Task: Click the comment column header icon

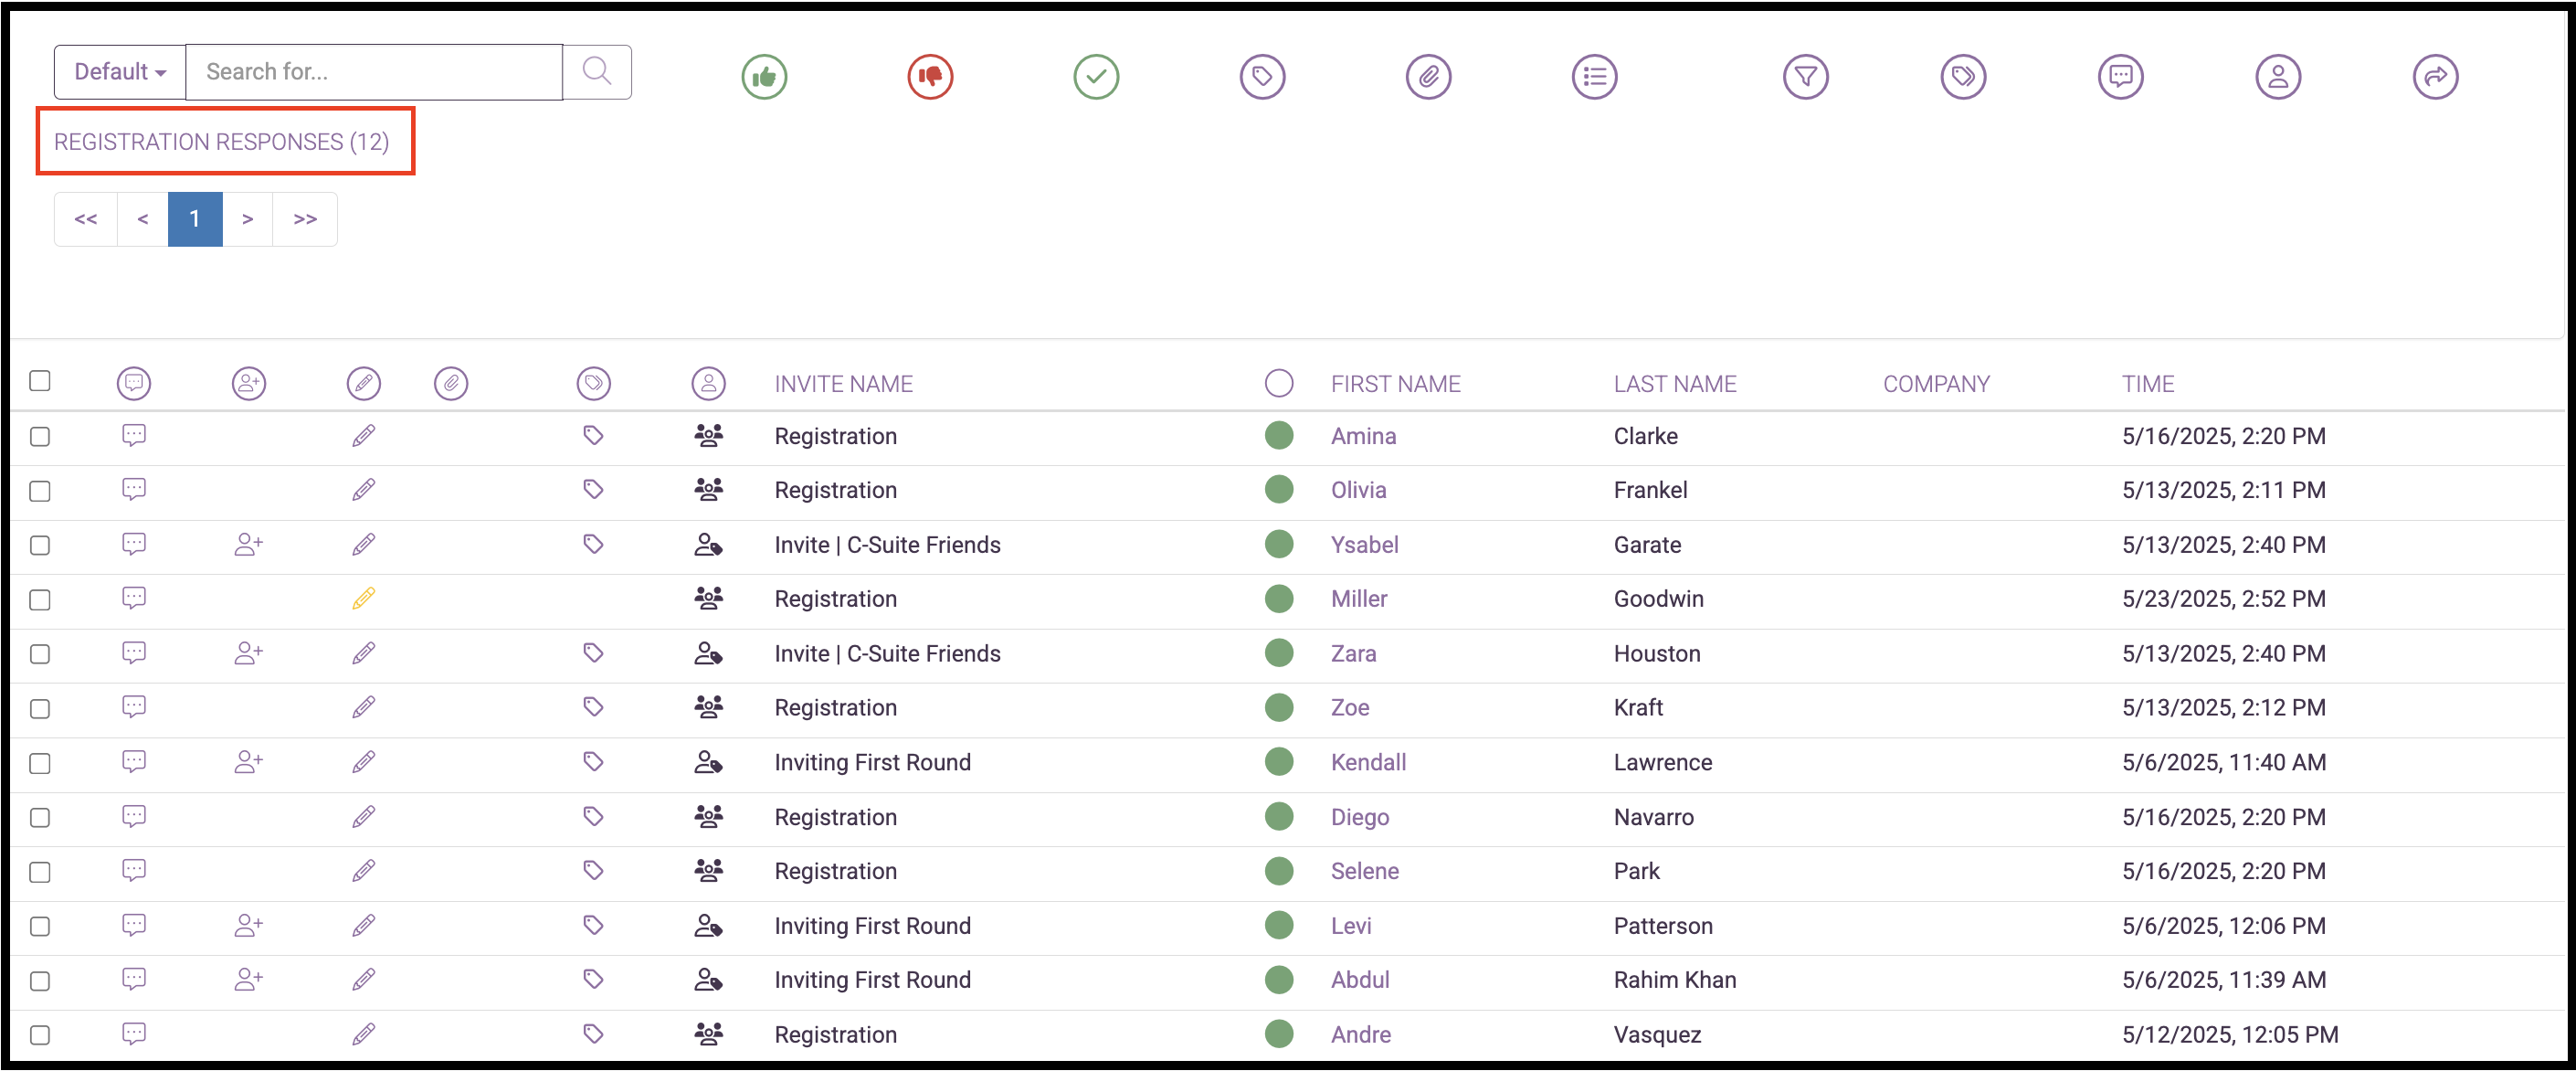Action: tap(134, 383)
